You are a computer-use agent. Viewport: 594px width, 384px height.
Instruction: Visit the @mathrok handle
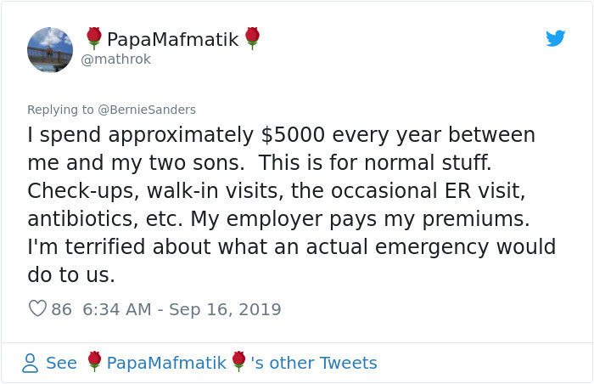pos(116,60)
